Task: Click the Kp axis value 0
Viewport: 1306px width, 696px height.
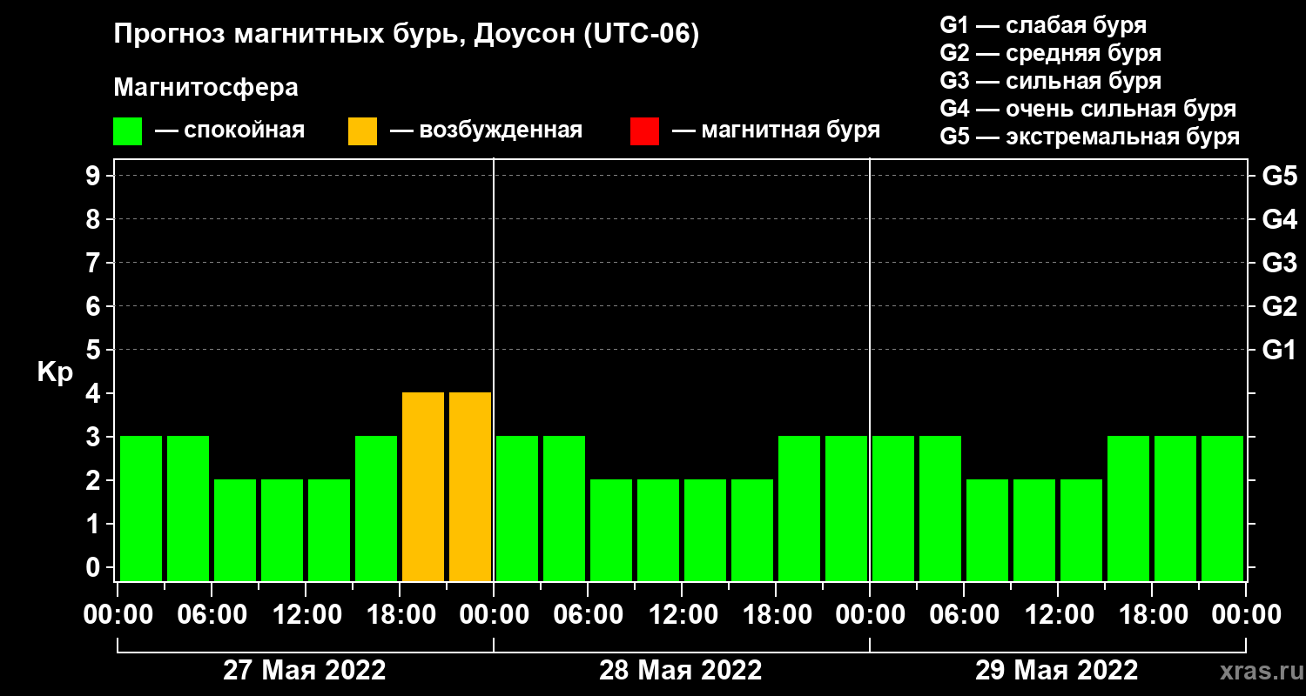Action: pyautogui.click(x=95, y=567)
